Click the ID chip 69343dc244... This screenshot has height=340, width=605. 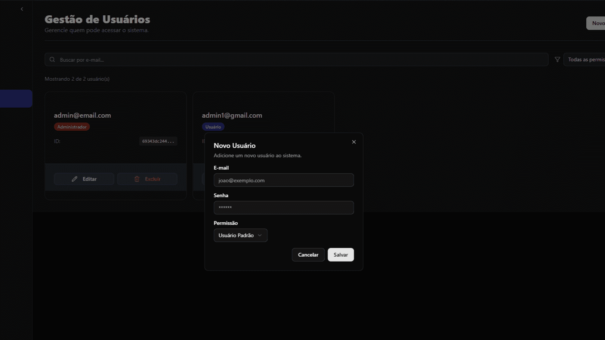[x=158, y=141]
